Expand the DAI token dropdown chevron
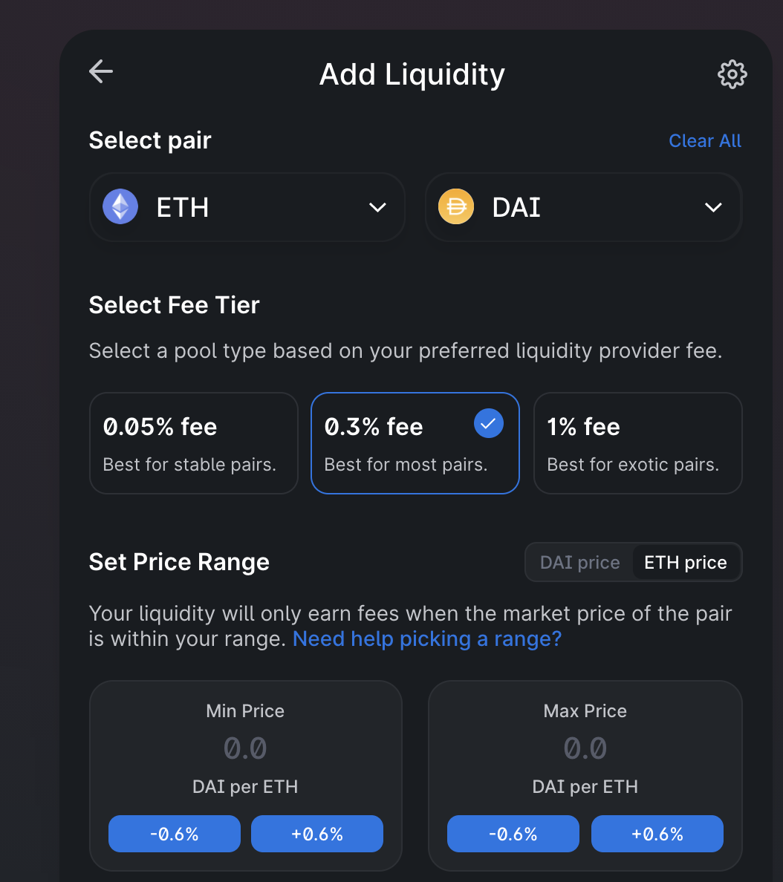The width and height of the screenshot is (783, 882). coord(713,208)
